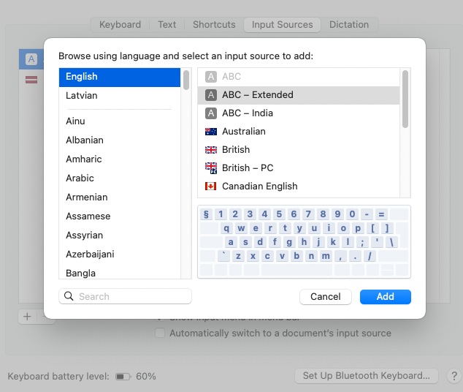The image size is (463, 392).
Task: Click the Latvian flag icon in background list
Action: tap(31, 80)
